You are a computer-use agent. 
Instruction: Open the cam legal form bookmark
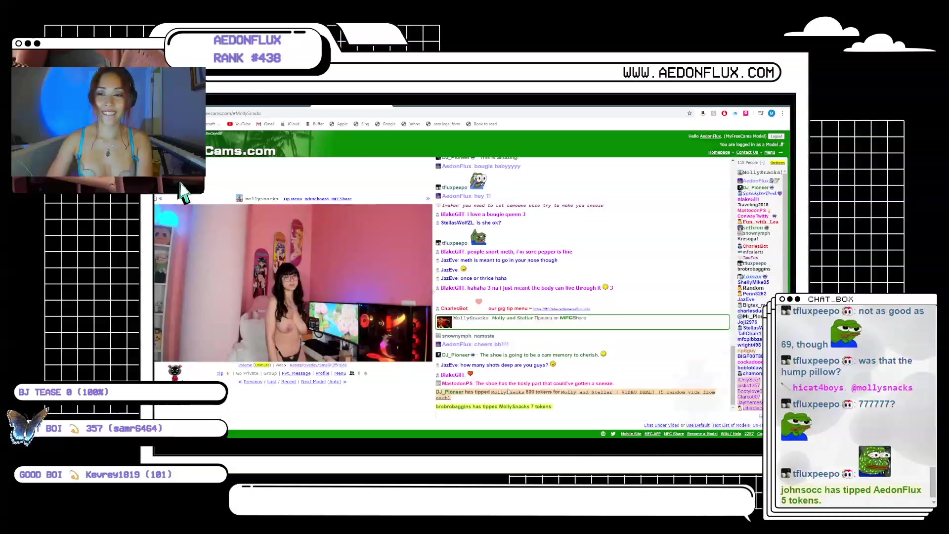[x=443, y=124]
